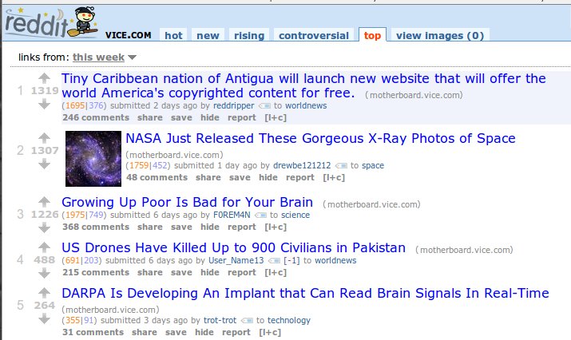This screenshot has height=340, width=571.
Task: Upvote the Antigua copyrighted content post
Action: [44, 78]
